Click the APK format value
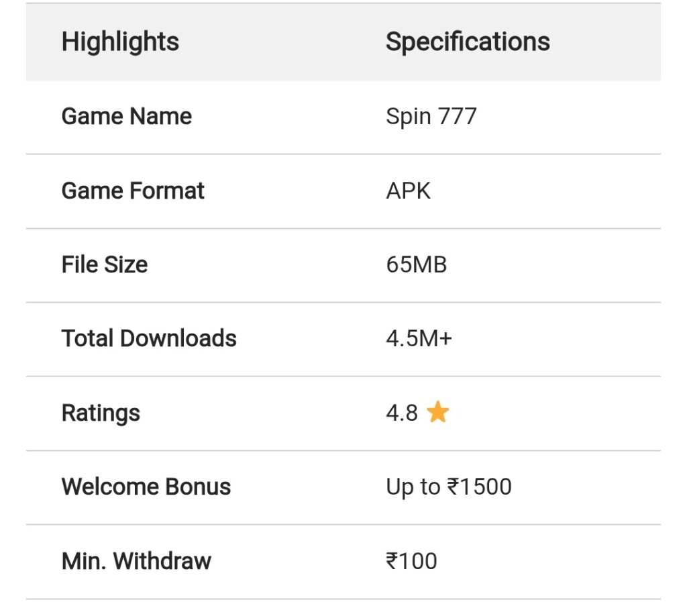This screenshot has height=606, width=687. pyautogui.click(x=408, y=191)
